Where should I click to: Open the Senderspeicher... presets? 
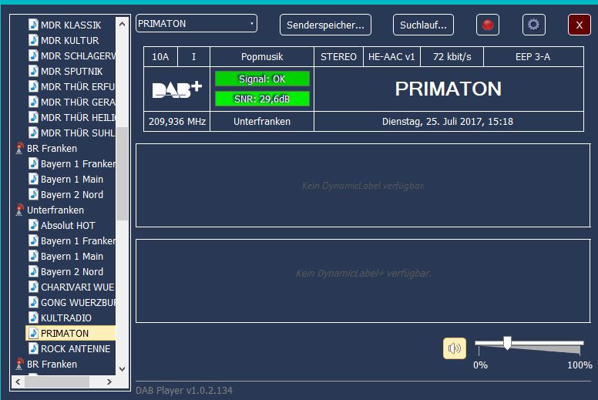coord(325,25)
